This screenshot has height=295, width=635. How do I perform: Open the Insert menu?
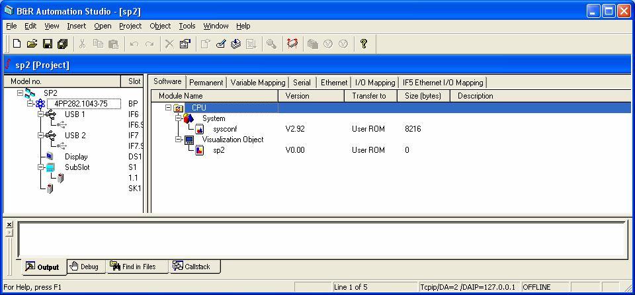77,26
